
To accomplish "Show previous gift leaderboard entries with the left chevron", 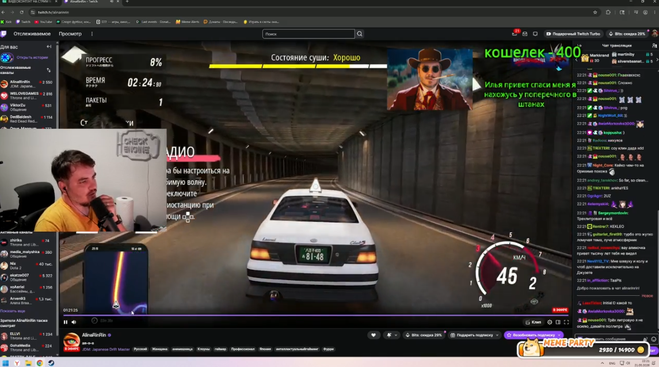I will pyautogui.click(x=576, y=60).
